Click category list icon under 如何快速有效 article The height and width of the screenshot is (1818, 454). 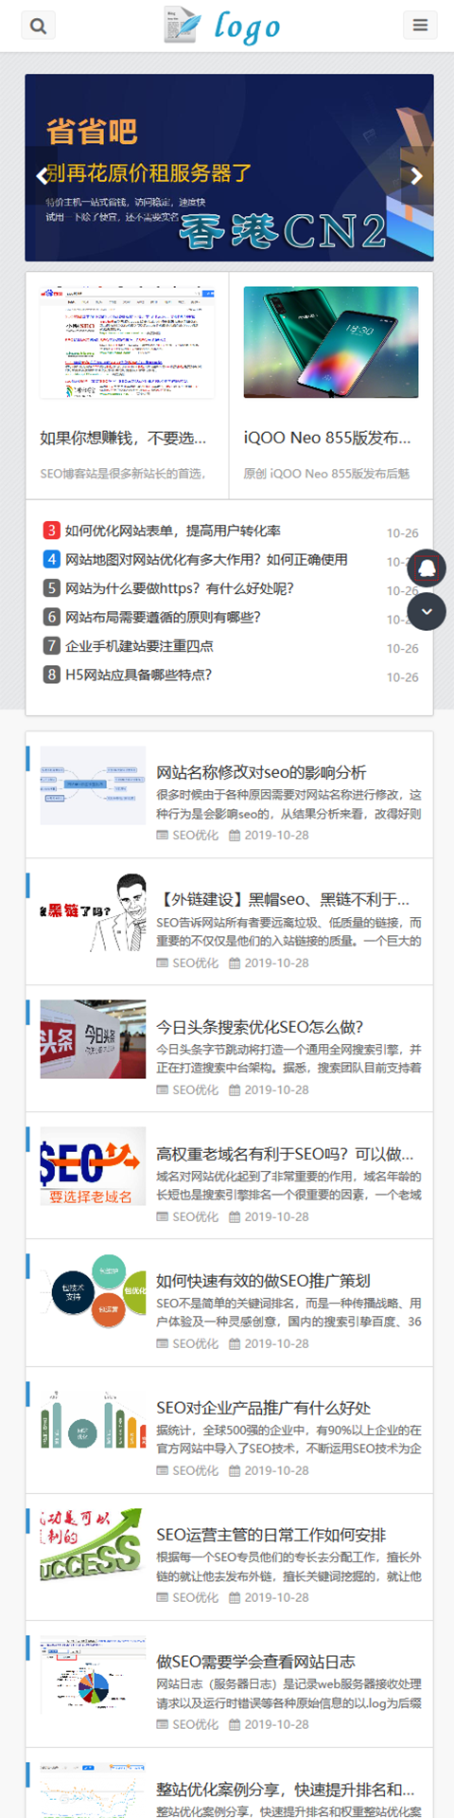pyautogui.click(x=162, y=1343)
